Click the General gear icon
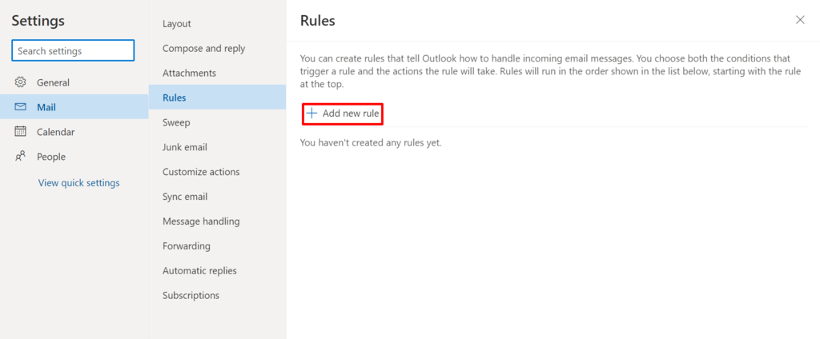 [x=21, y=82]
